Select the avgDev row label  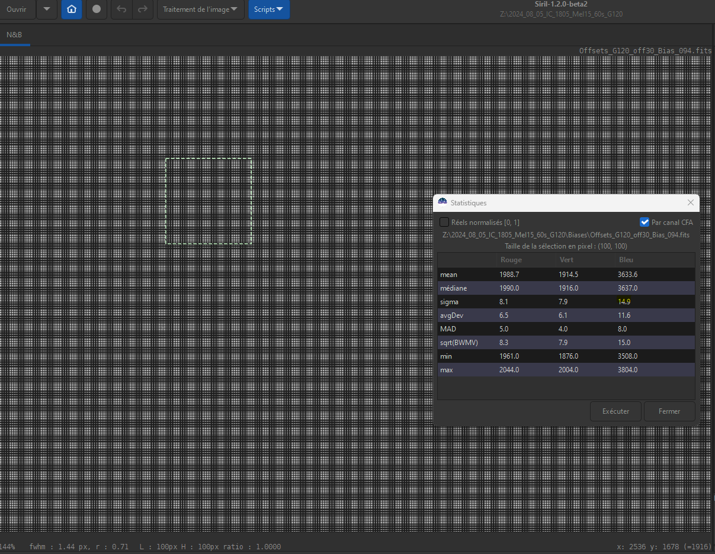[451, 315]
